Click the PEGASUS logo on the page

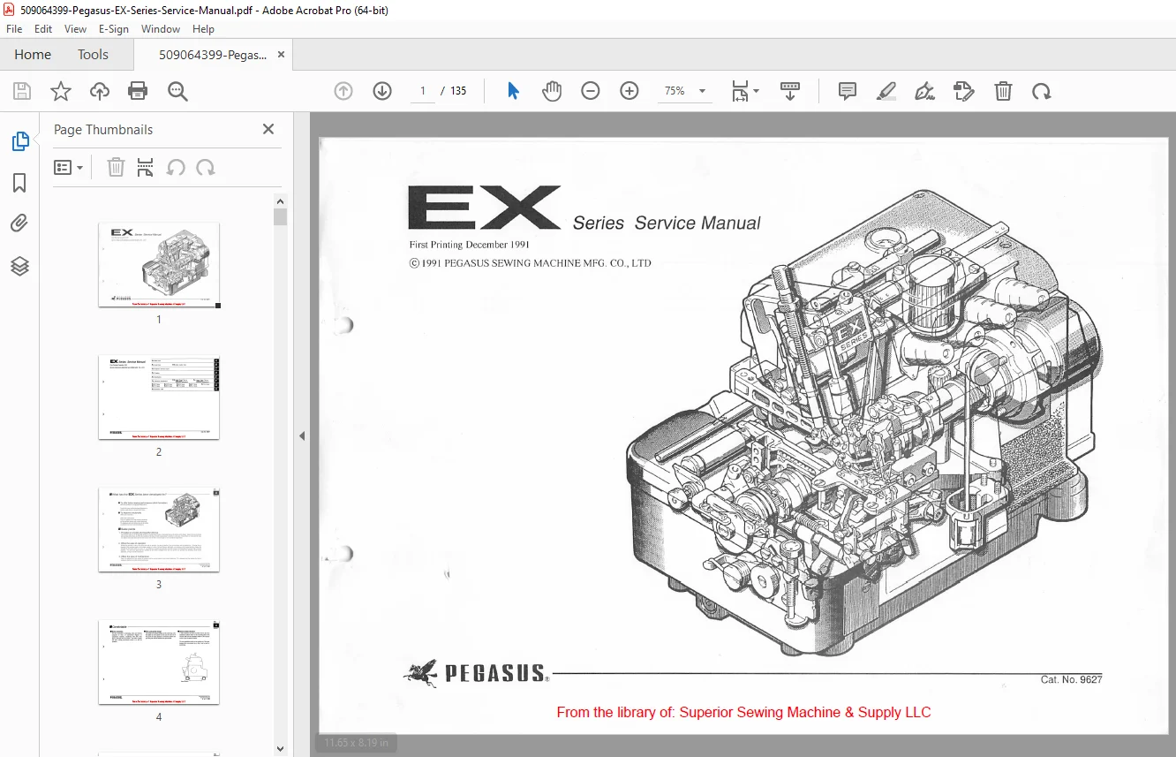pos(475,674)
